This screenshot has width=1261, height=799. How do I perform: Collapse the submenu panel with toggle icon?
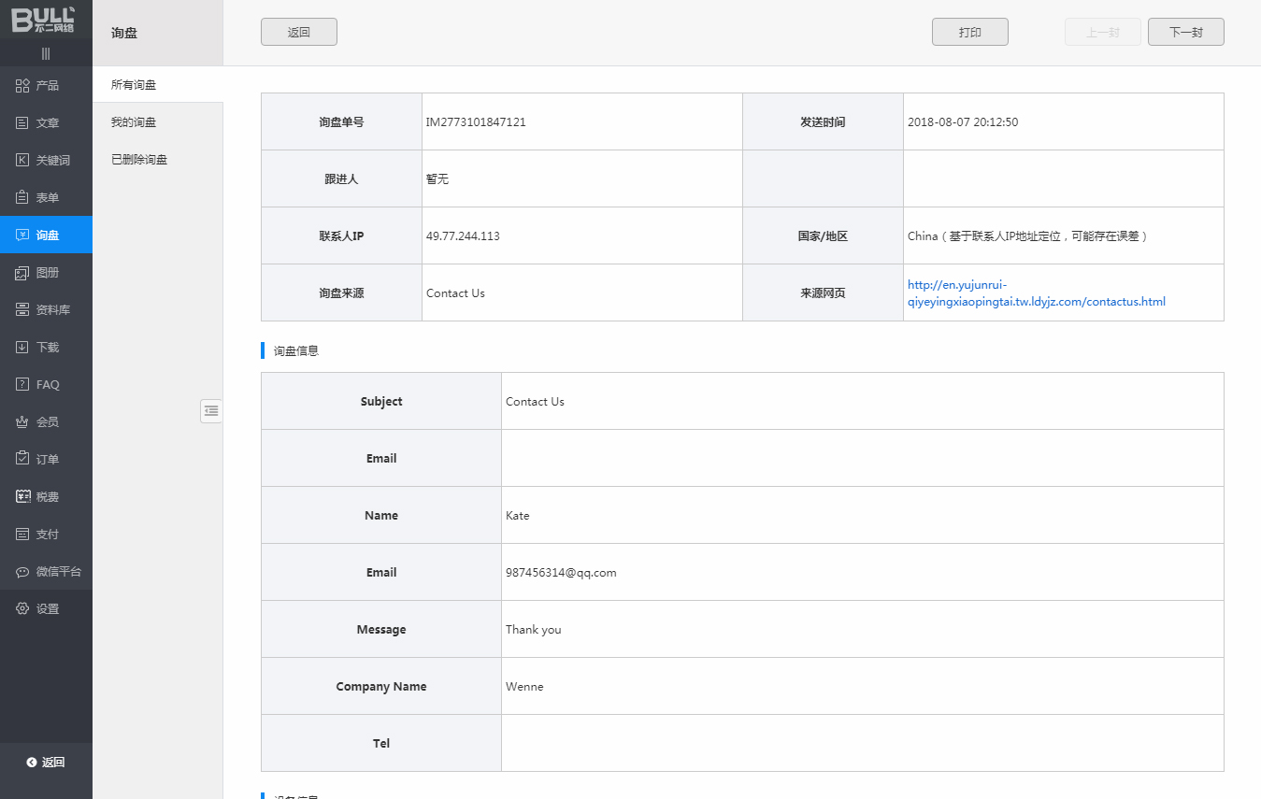point(211,410)
